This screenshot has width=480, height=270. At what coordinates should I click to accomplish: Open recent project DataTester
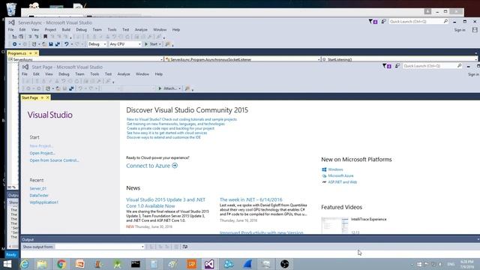[x=39, y=195]
